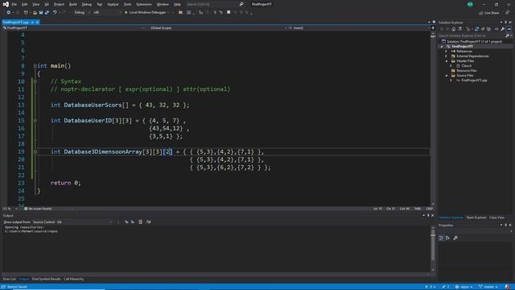The width and height of the screenshot is (515, 290).
Task: Open the Test menu
Action: 100,4
